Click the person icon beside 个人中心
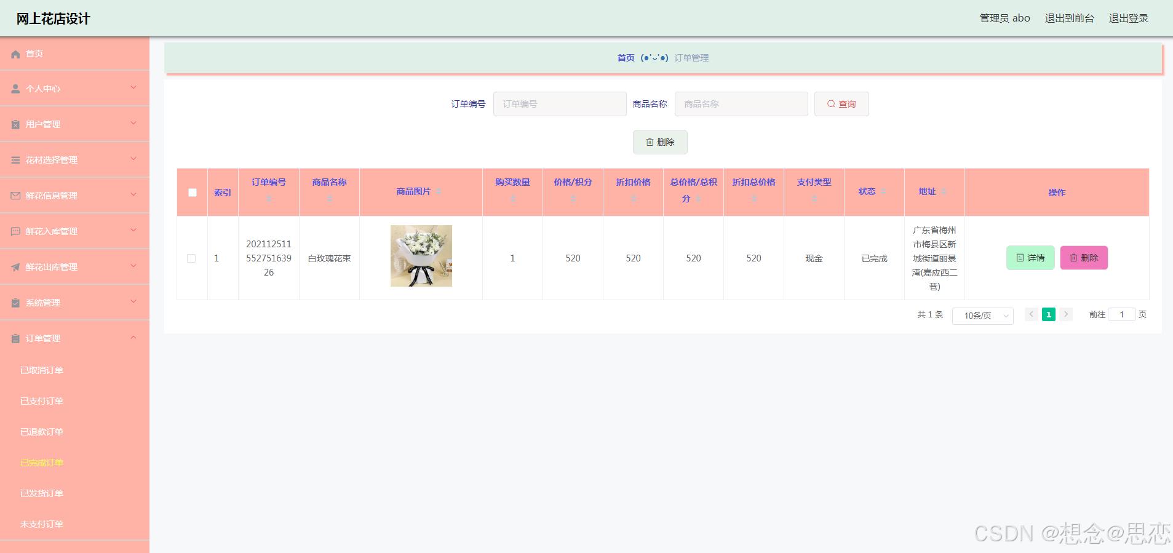Image resolution: width=1173 pixels, height=553 pixels. 16,89
